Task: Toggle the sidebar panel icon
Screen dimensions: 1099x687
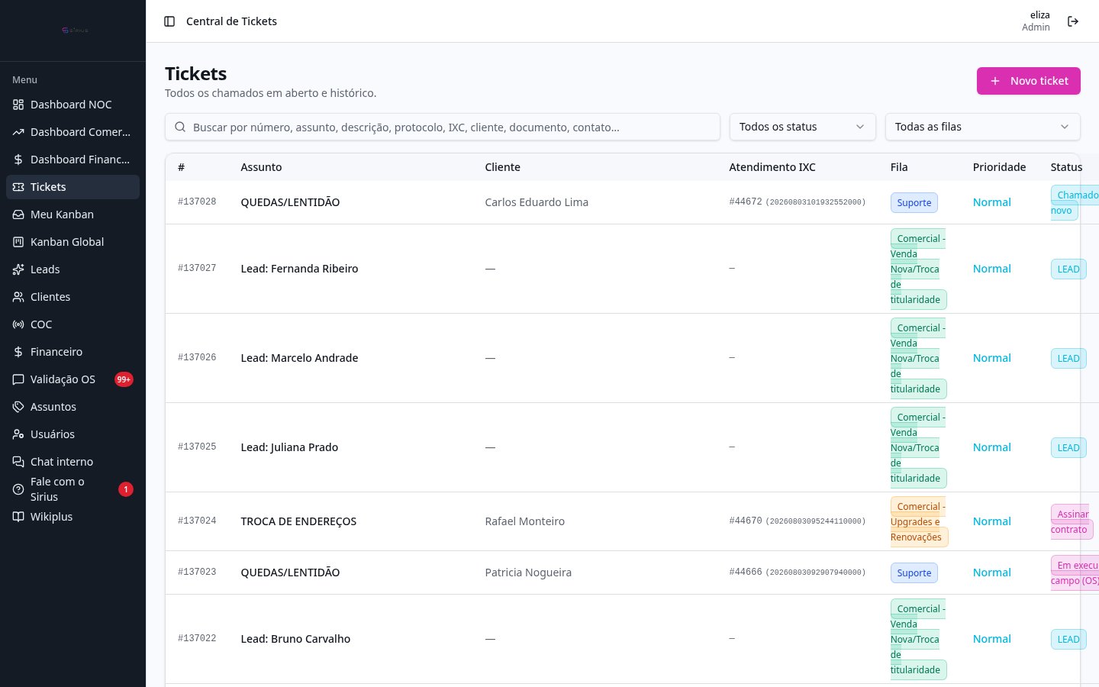Action: coord(169,21)
